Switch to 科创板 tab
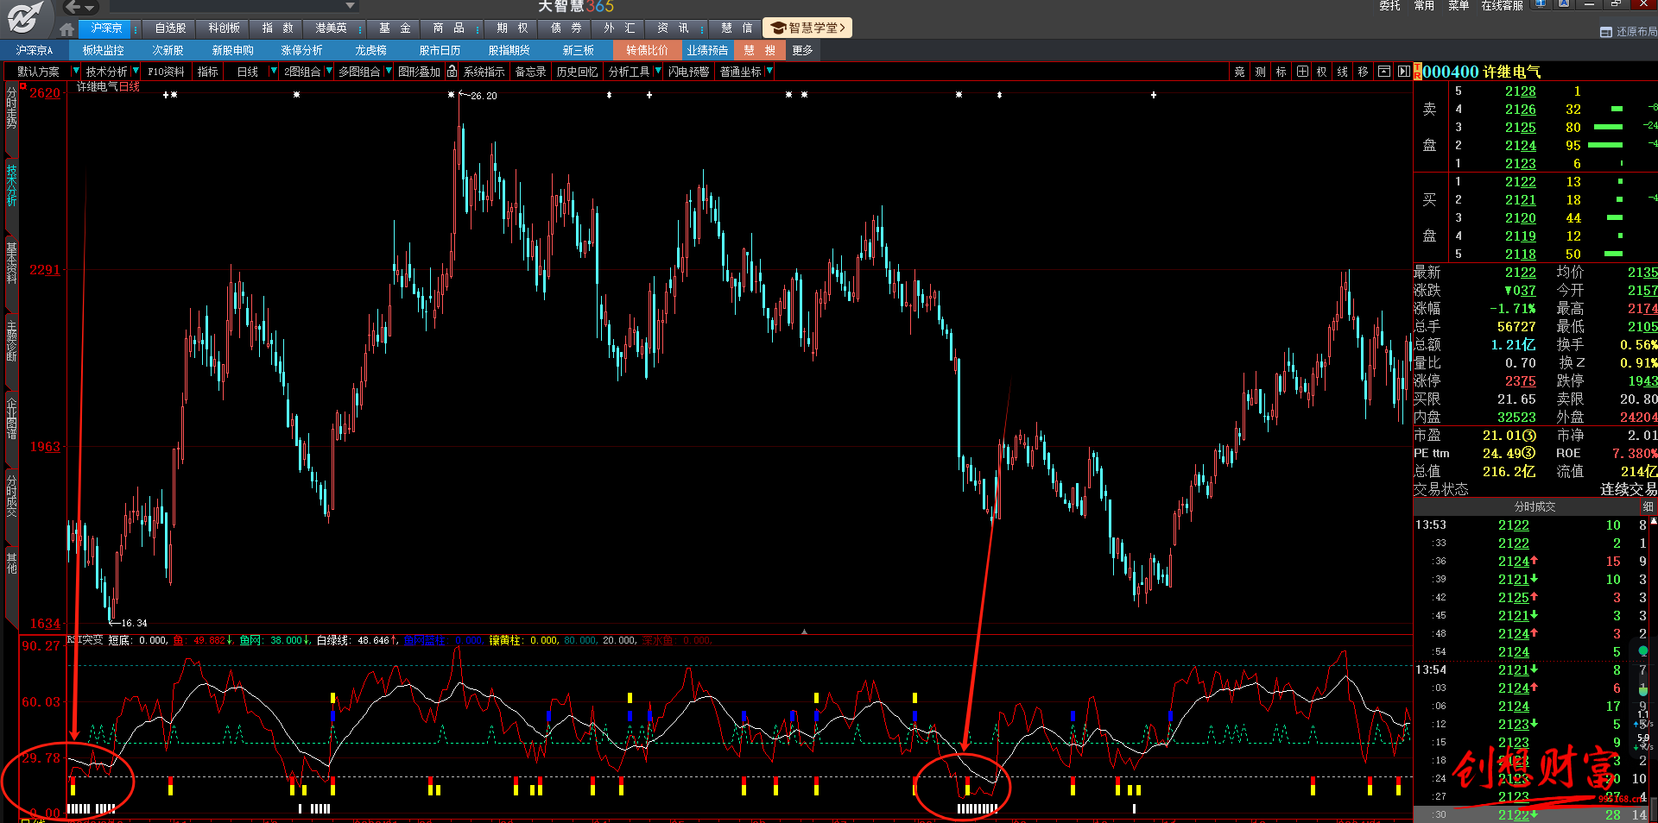 point(224,28)
